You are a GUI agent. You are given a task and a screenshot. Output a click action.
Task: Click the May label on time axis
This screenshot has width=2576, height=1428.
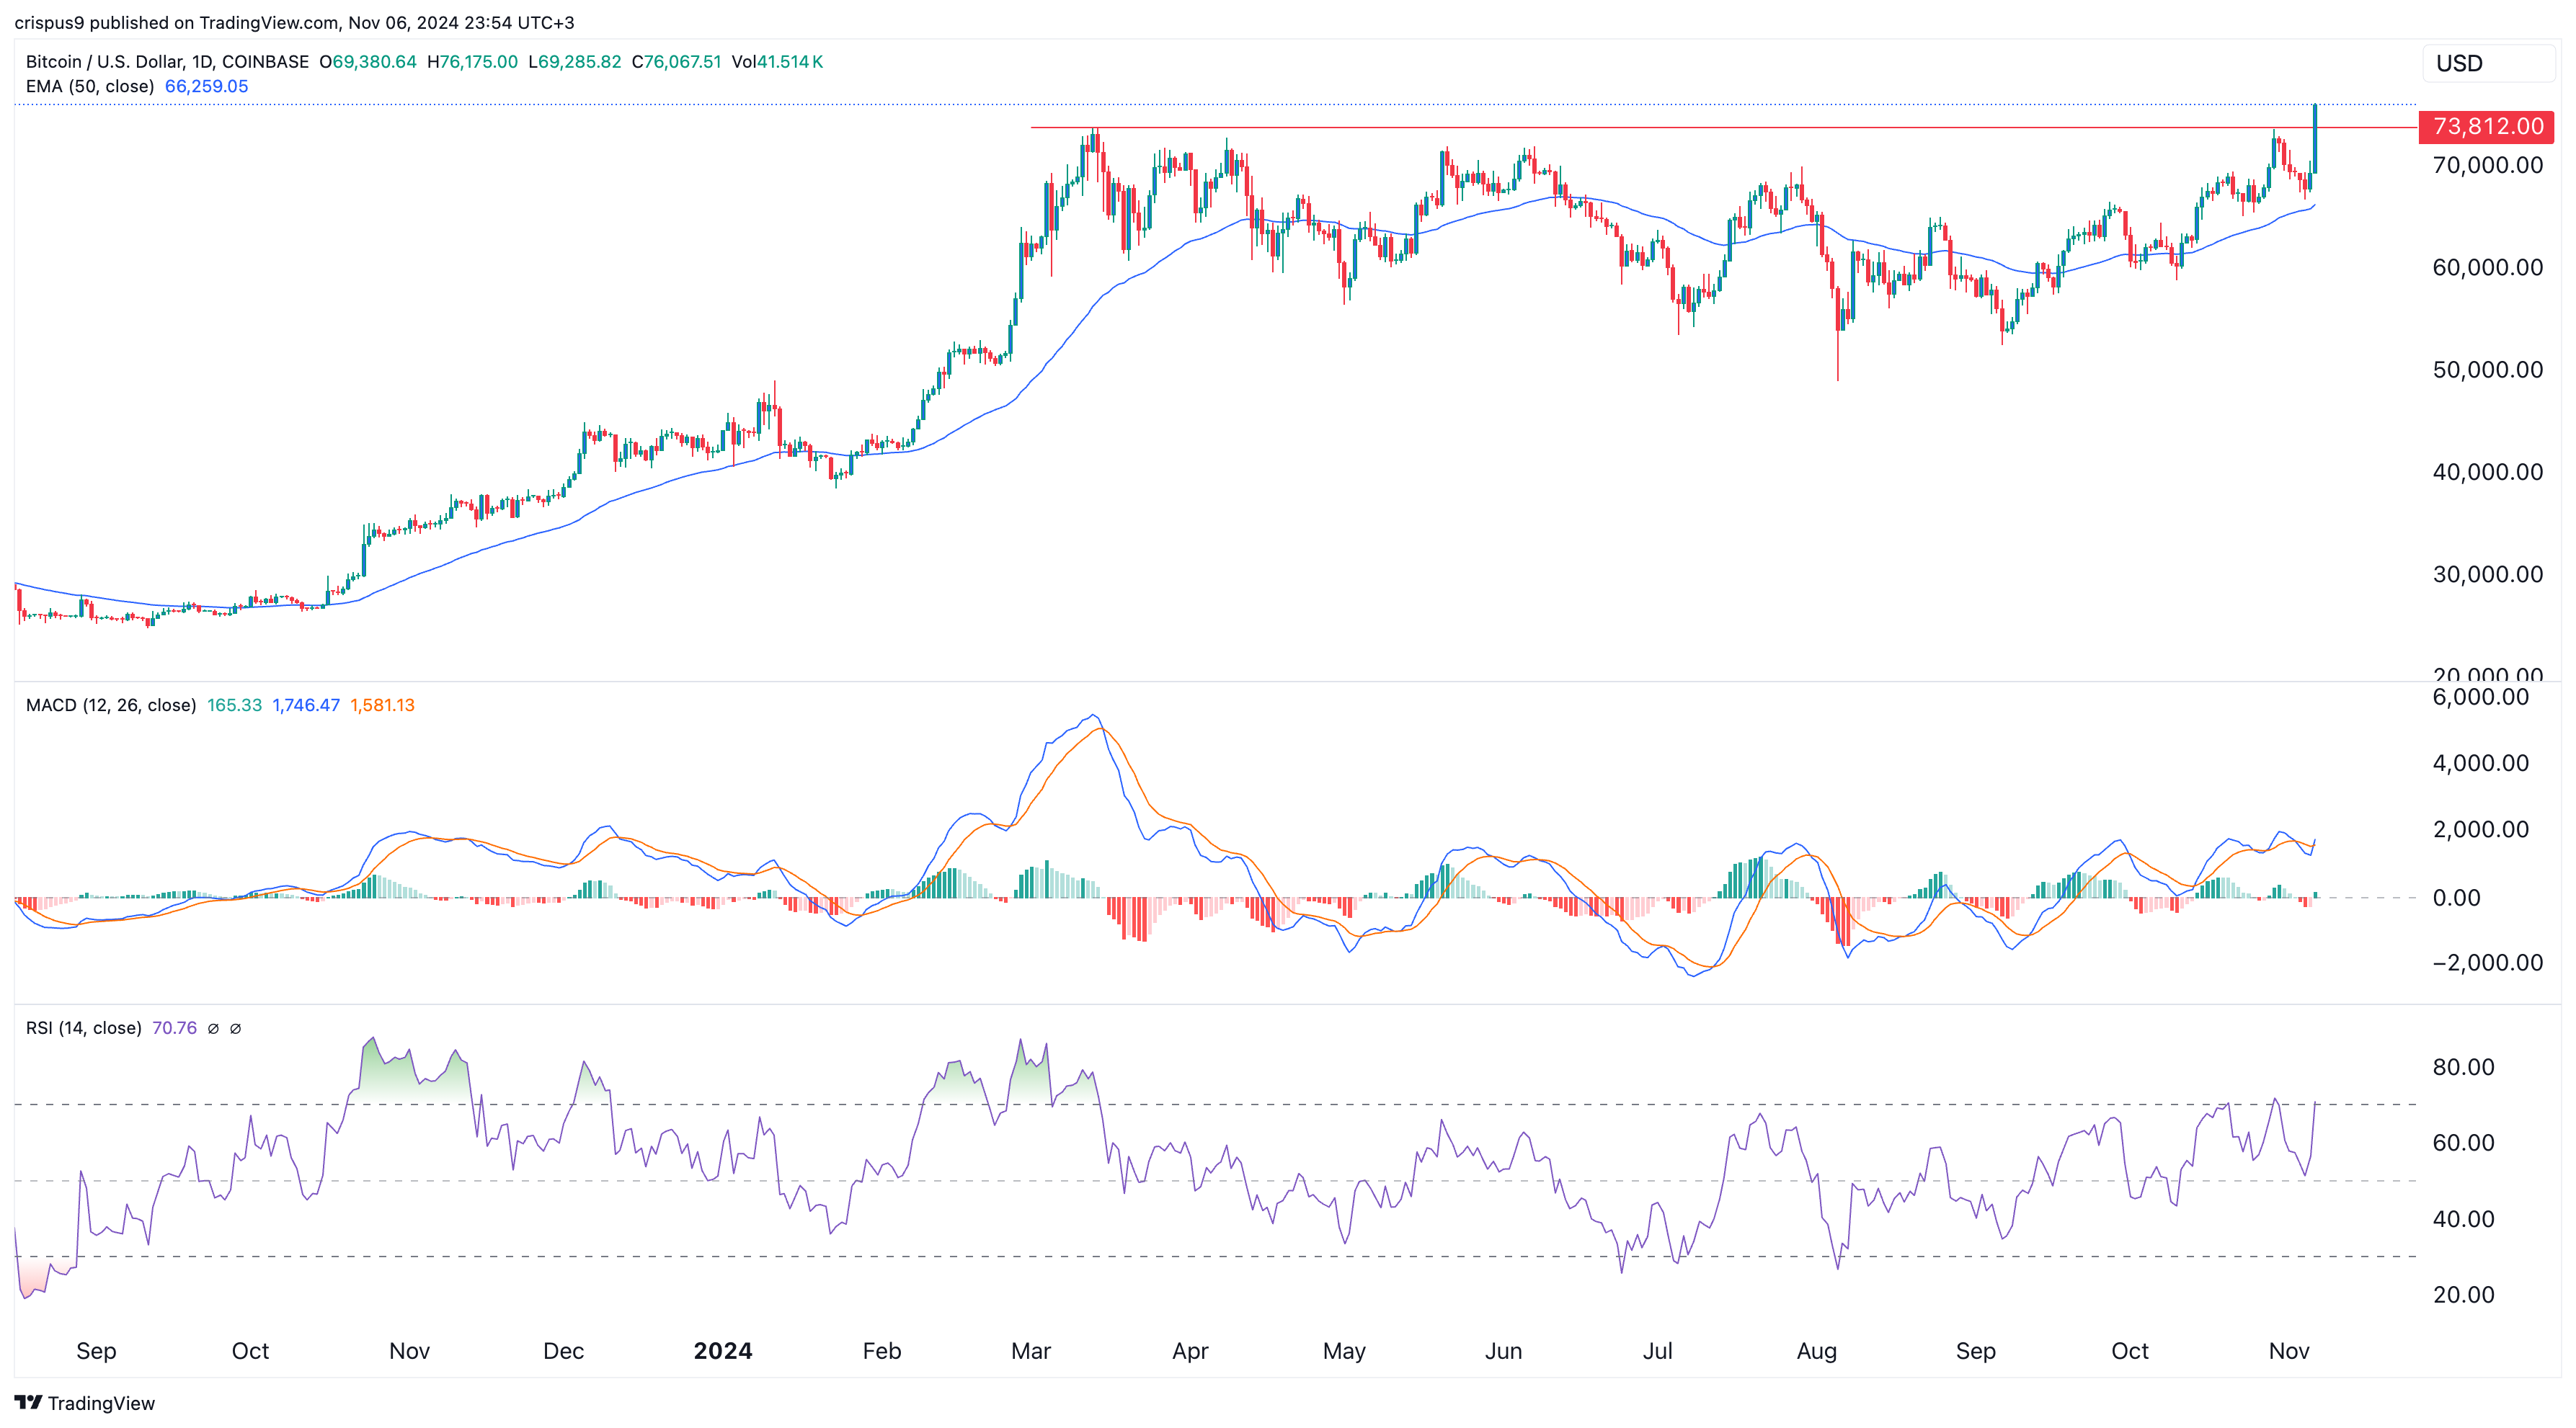pyautogui.click(x=1344, y=1351)
